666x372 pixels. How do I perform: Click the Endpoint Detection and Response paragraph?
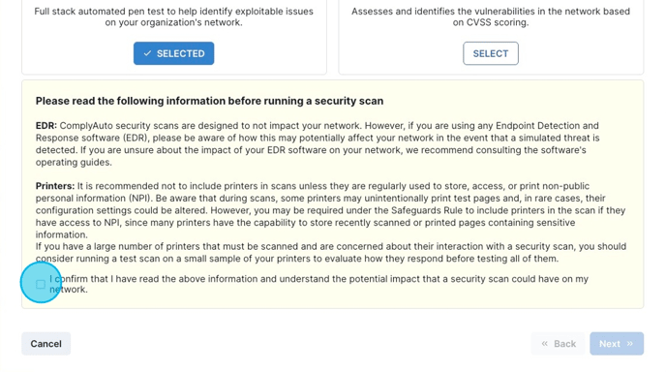(x=318, y=144)
